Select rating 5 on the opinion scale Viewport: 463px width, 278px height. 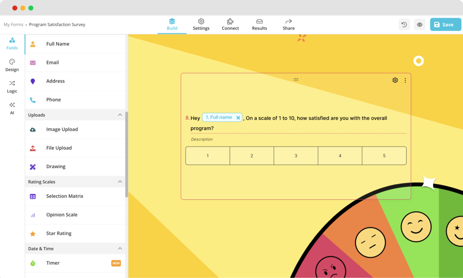tap(384, 156)
